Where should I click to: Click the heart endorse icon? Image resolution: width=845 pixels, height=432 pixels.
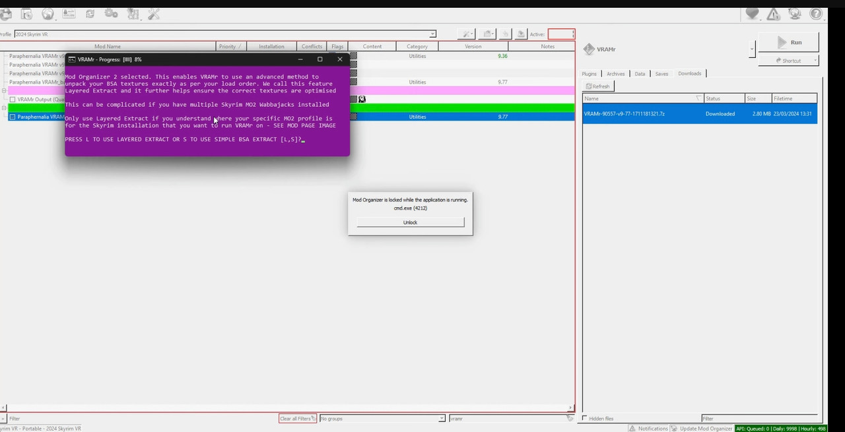(x=752, y=14)
